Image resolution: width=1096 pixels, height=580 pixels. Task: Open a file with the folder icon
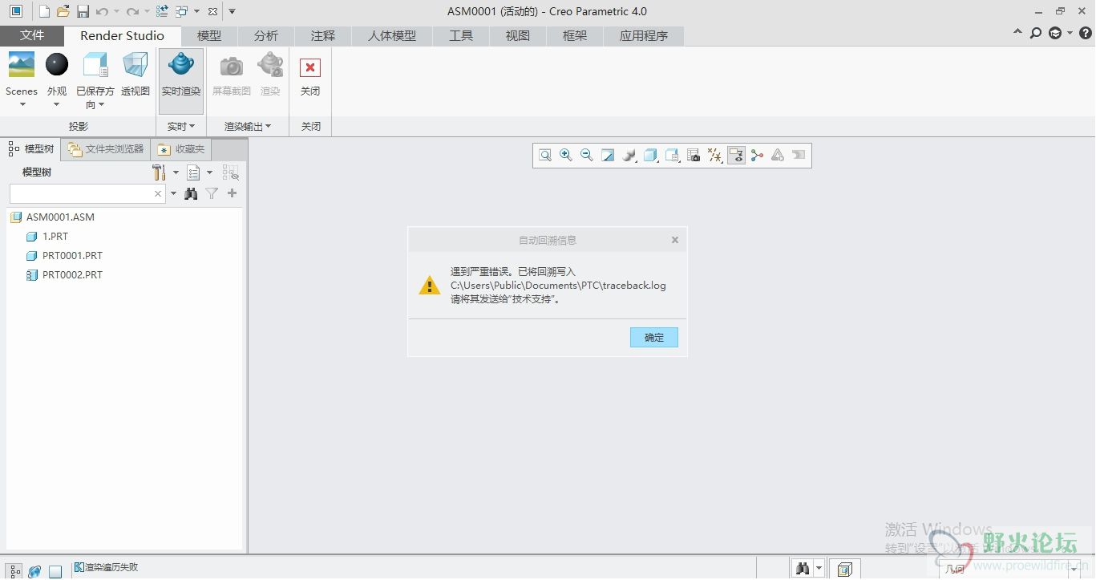pyautogui.click(x=63, y=11)
